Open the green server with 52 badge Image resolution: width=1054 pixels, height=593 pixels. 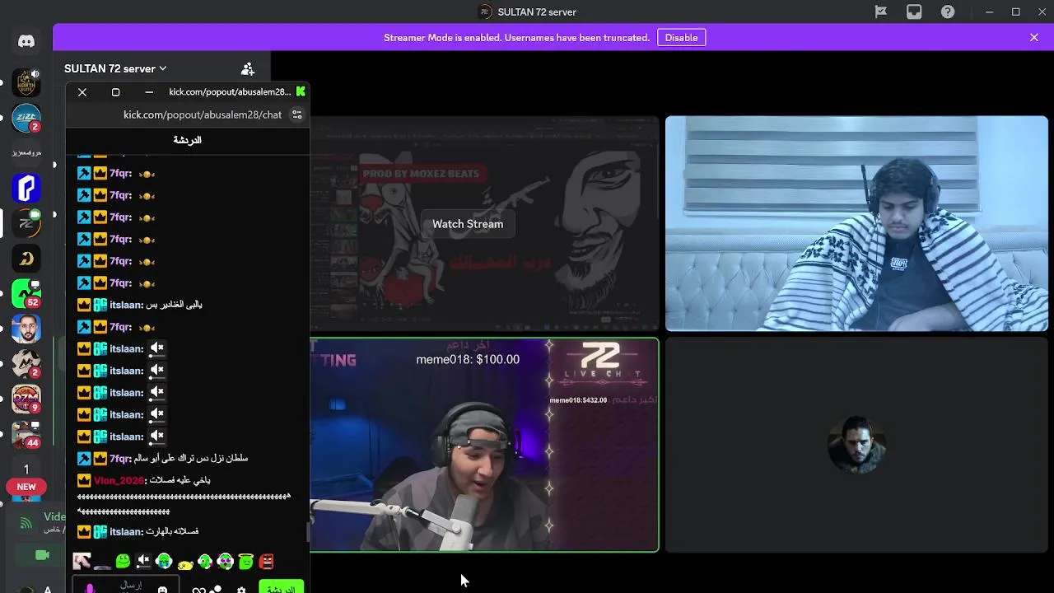click(26, 293)
